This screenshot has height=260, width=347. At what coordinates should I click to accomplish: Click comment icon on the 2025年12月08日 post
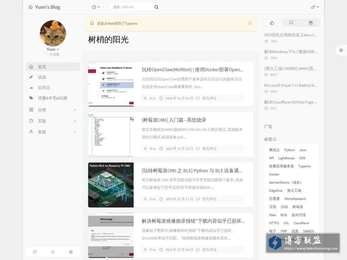198,250
